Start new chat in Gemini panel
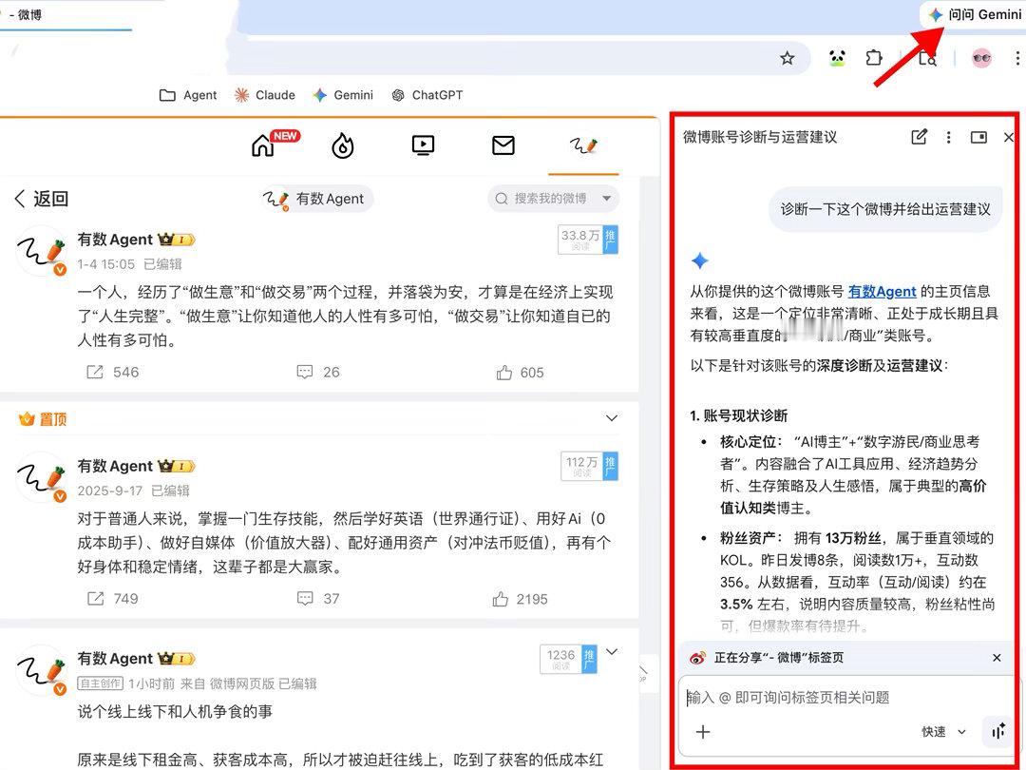Viewport: 1026px width, 770px height. click(x=920, y=137)
